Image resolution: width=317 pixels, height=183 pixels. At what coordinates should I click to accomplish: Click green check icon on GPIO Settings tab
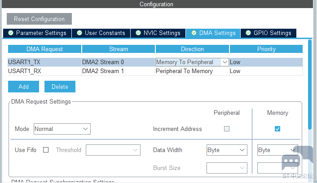pos(248,33)
